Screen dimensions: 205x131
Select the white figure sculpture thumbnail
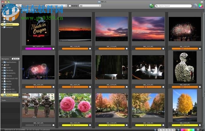click(185, 67)
